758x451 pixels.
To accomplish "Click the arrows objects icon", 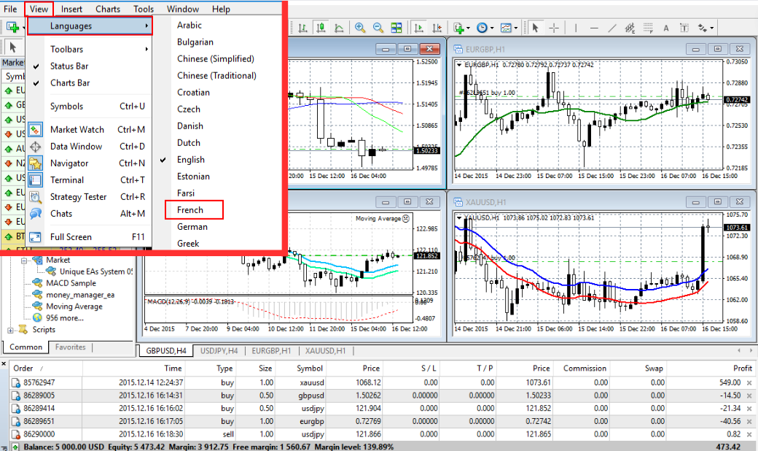I will coord(703,28).
